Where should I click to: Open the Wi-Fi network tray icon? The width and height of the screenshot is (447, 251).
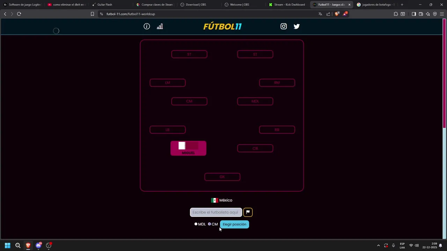(x=411, y=245)
